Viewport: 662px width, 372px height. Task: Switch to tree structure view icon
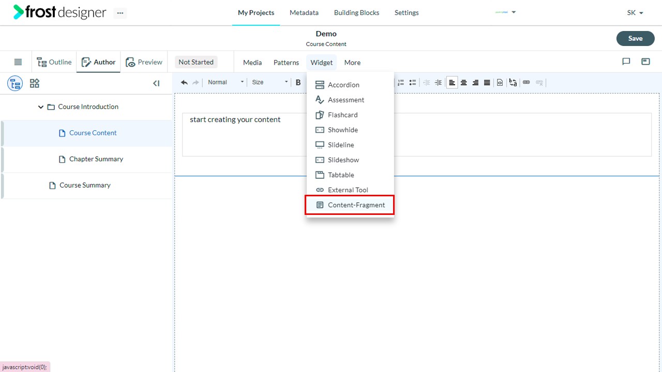pos(15,83)
